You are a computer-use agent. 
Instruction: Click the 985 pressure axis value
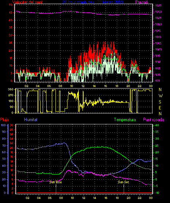(x=158, y=68)
